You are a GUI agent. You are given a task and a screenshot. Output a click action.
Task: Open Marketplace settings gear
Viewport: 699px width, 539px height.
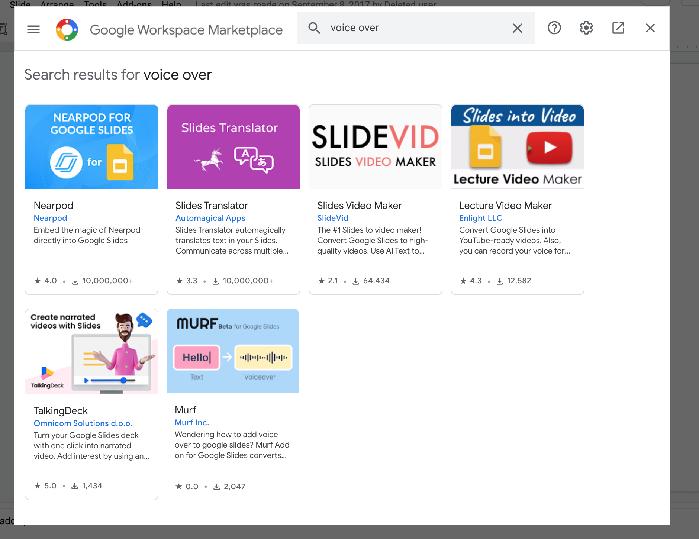pos(586,28)
